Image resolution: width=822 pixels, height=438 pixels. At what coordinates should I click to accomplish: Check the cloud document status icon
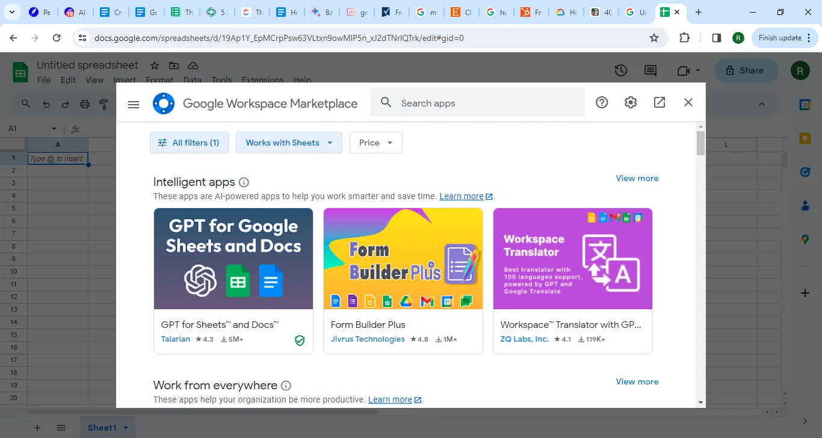point(193,66)
